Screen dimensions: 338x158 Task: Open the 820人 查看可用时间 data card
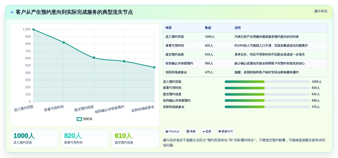(85, 138)
